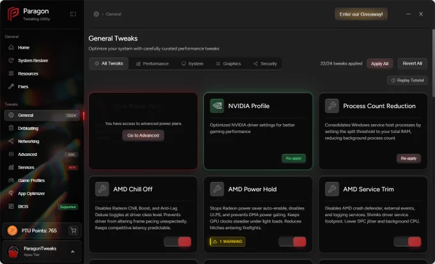Click the NEW badge next to Services
The height and width of the screenshot is (264, 435).
pyautogui.click(x=72, y=167)
